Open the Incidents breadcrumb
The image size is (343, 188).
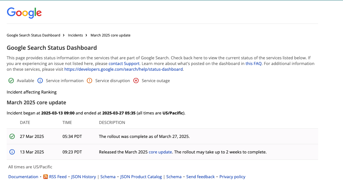75,35
